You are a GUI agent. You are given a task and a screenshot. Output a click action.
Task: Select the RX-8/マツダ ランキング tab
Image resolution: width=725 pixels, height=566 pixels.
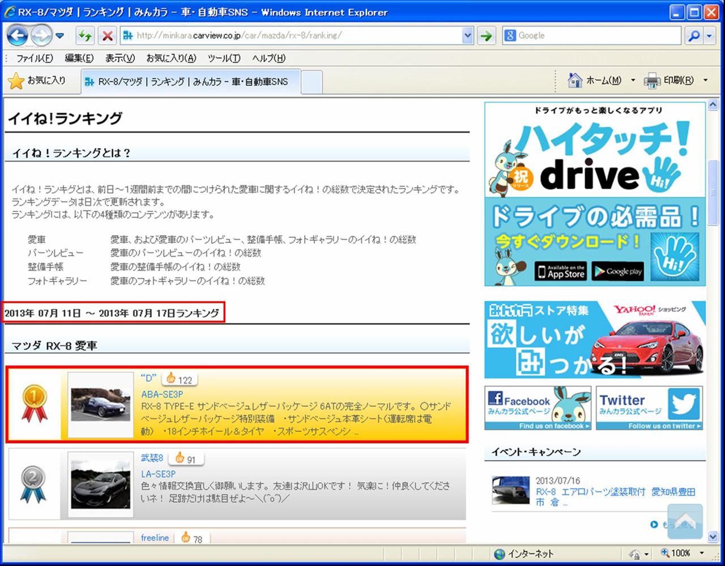(190, 82)
